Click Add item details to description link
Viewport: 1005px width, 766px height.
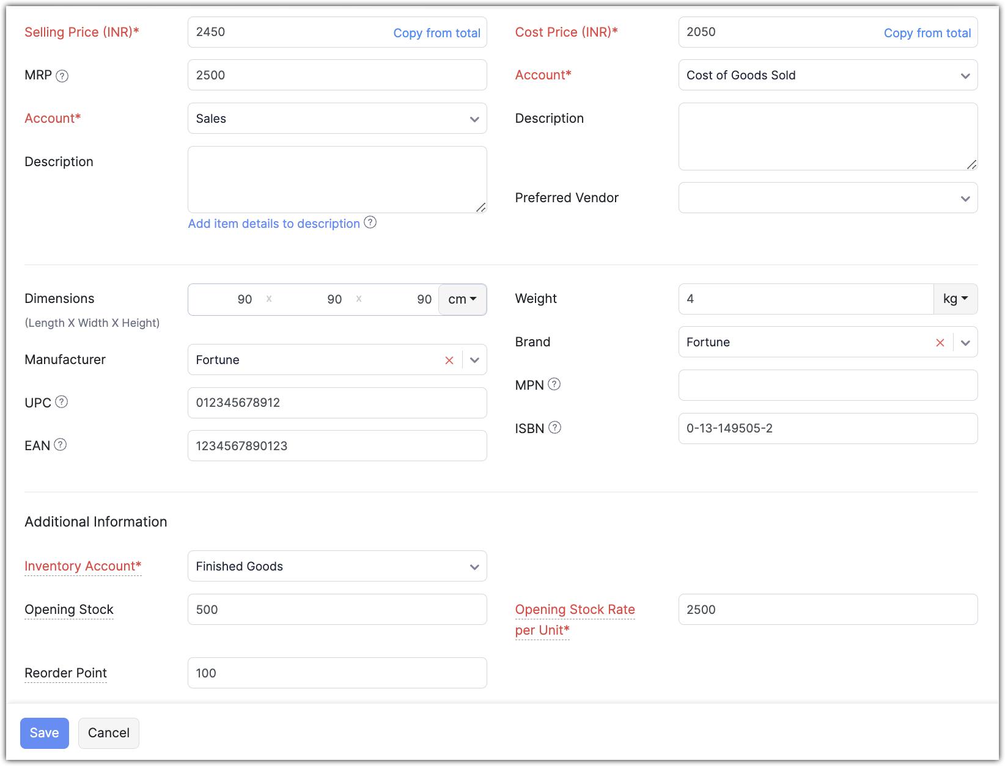click(274, 224)
